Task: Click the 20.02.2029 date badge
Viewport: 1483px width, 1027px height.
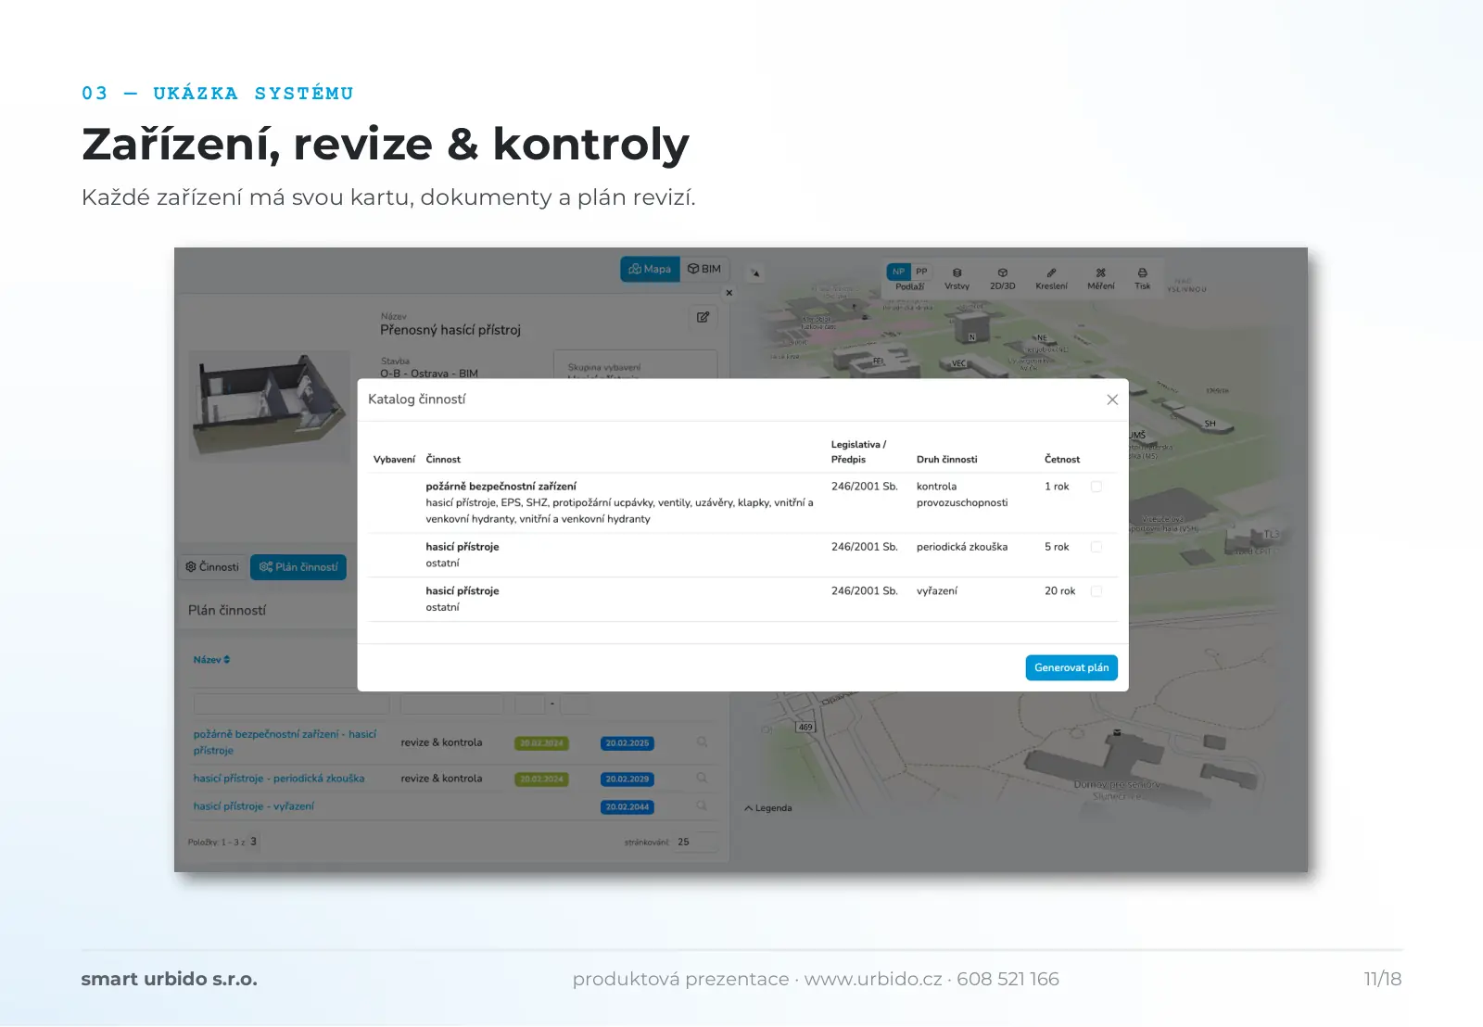Action: pyautogui.click(x=627, y=780)
